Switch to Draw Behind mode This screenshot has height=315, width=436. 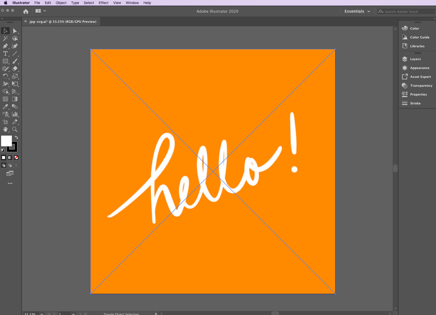click(x=10, y=165)
